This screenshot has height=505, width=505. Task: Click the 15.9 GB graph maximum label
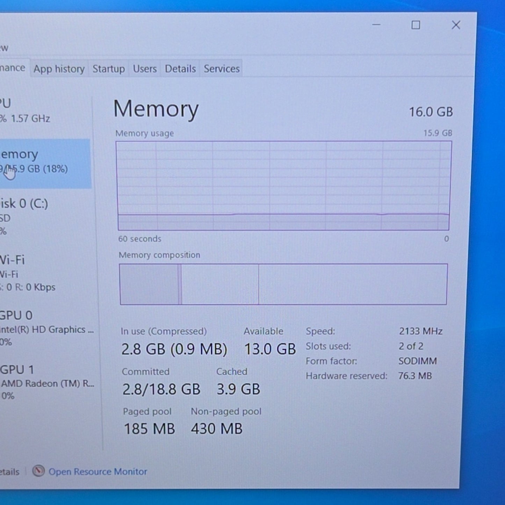[438, 133]
